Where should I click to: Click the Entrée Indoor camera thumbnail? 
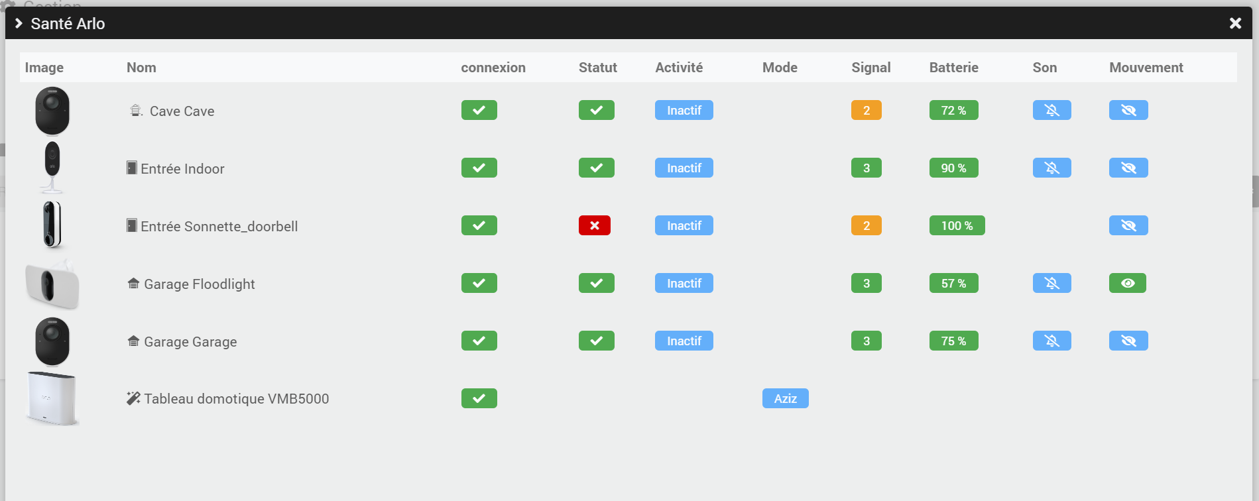pos(52,167)
